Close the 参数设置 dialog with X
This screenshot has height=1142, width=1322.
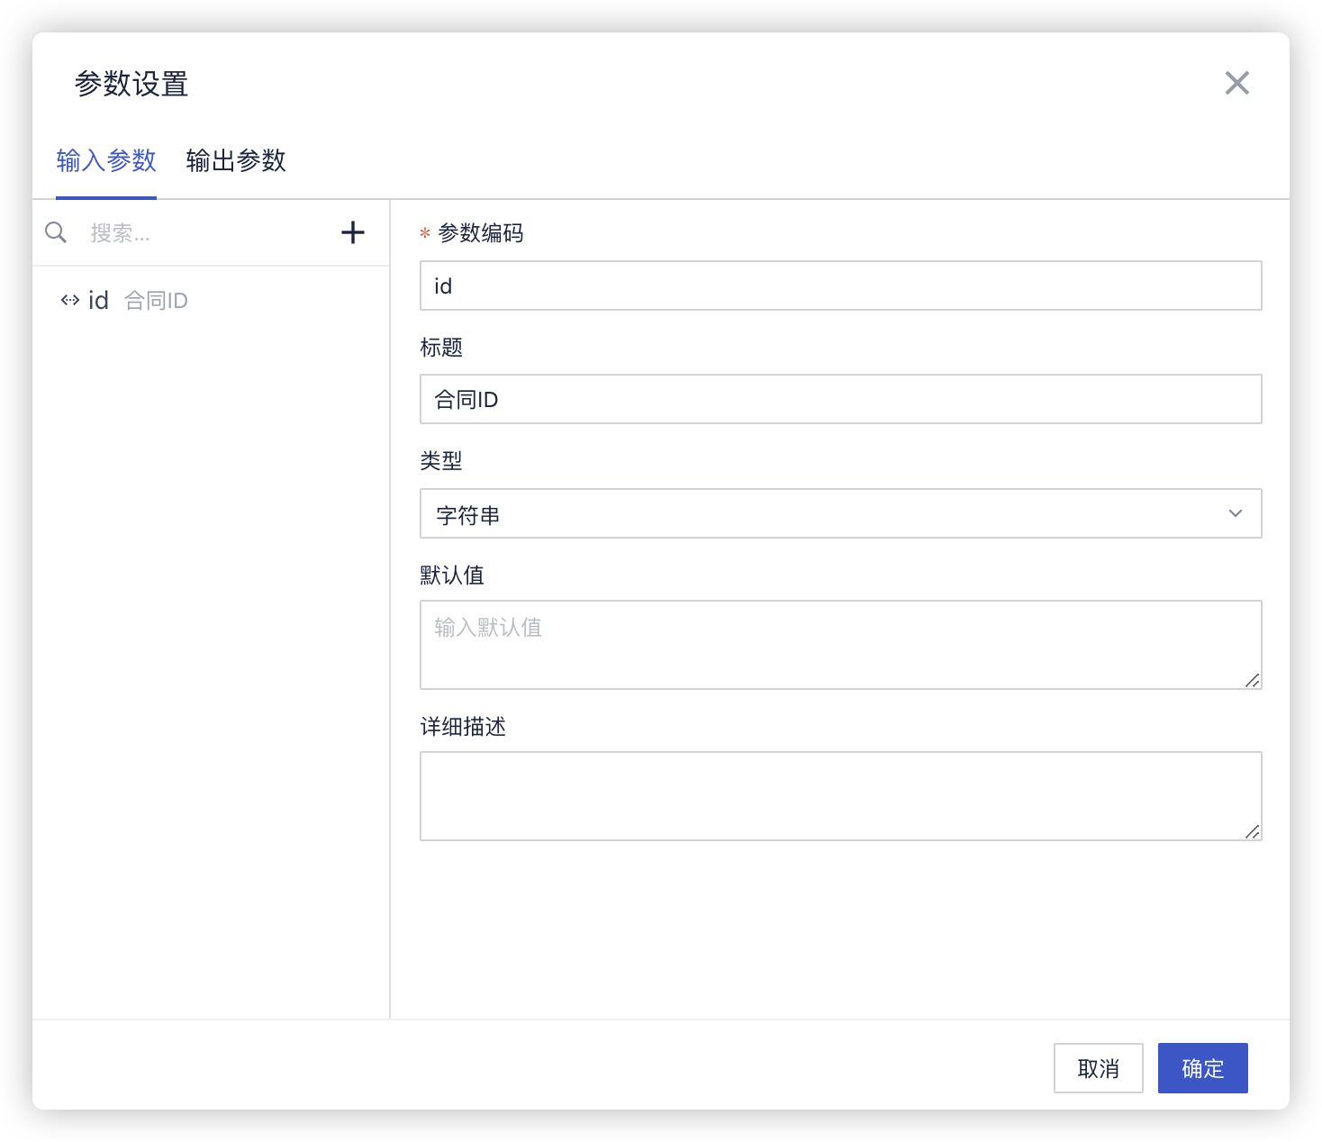pyautogui.click(x=1236, y=83)
